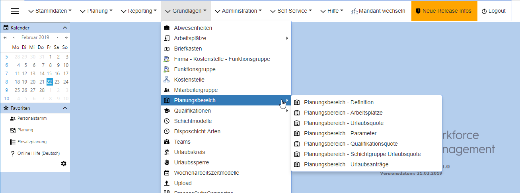Open the Stammdaten dropdown menu
Image resolution: width=520 pixels, height=193 pixels.
point(50,11)
